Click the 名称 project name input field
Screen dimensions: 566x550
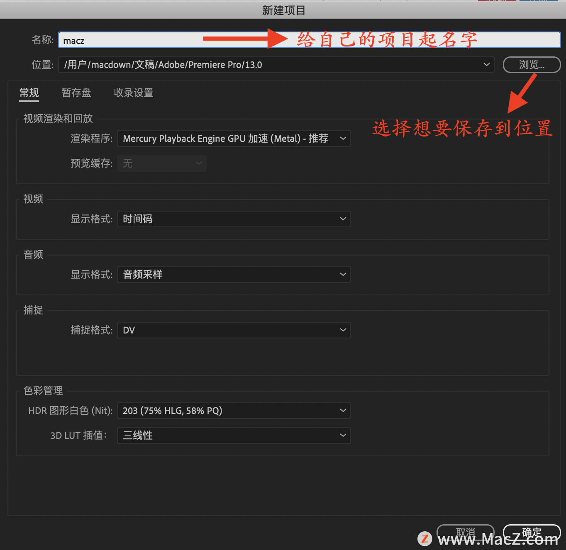pyautogui.click(x=309, y=40)
